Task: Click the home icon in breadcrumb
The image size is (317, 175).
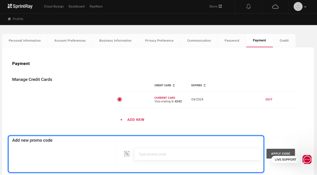Action: pos(9,19)
